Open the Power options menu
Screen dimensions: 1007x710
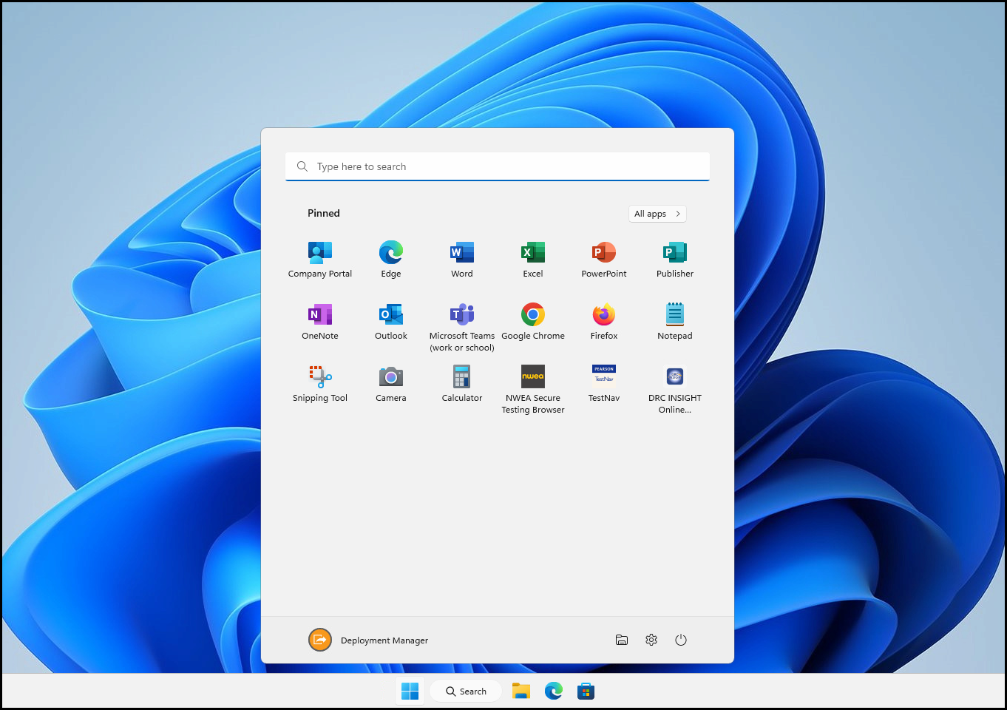pos(681,640)
